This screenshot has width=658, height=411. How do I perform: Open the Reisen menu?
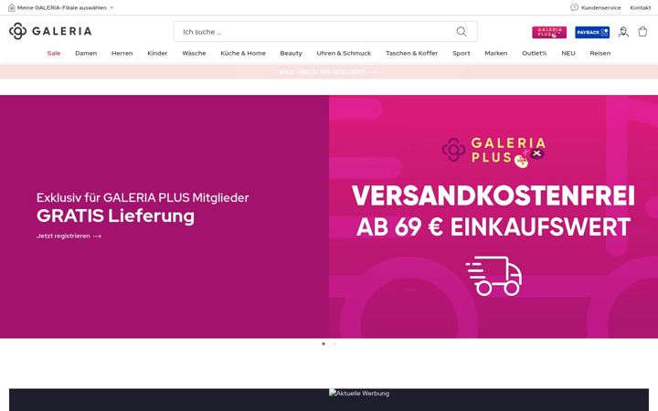(x=600, y=53)
